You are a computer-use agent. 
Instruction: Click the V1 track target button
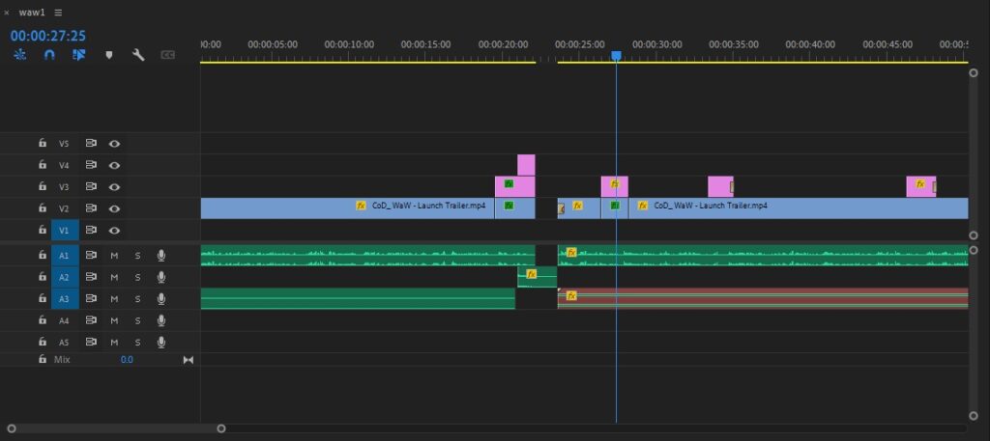pos(64,231)
